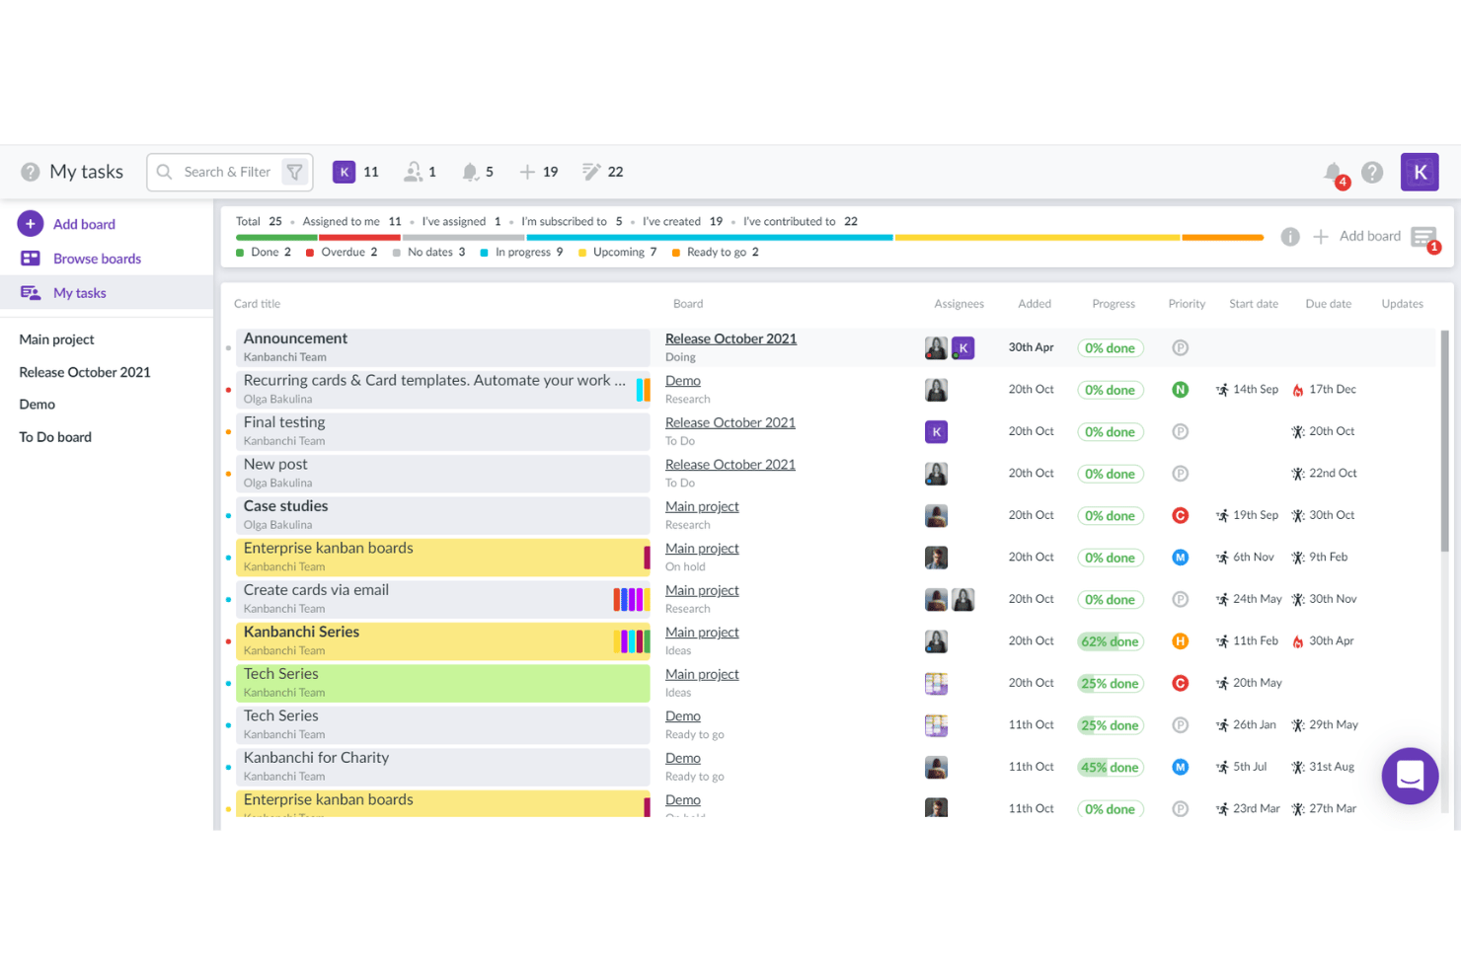The image size is (1461, 974).
Task: Open the Kanbanchi Series card
Action: click(x=443, y=641)
